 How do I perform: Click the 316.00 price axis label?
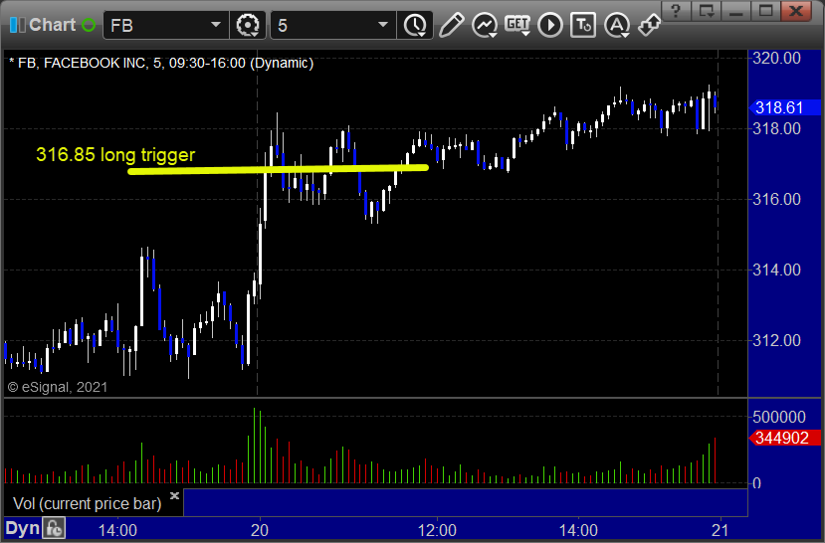coord(776,199)
